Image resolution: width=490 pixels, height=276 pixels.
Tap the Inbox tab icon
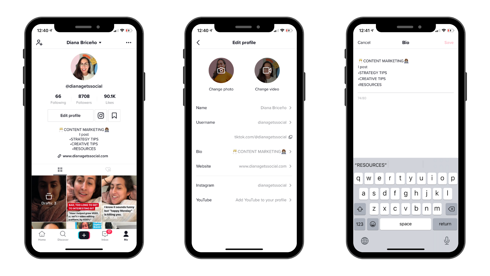point(105,235)
